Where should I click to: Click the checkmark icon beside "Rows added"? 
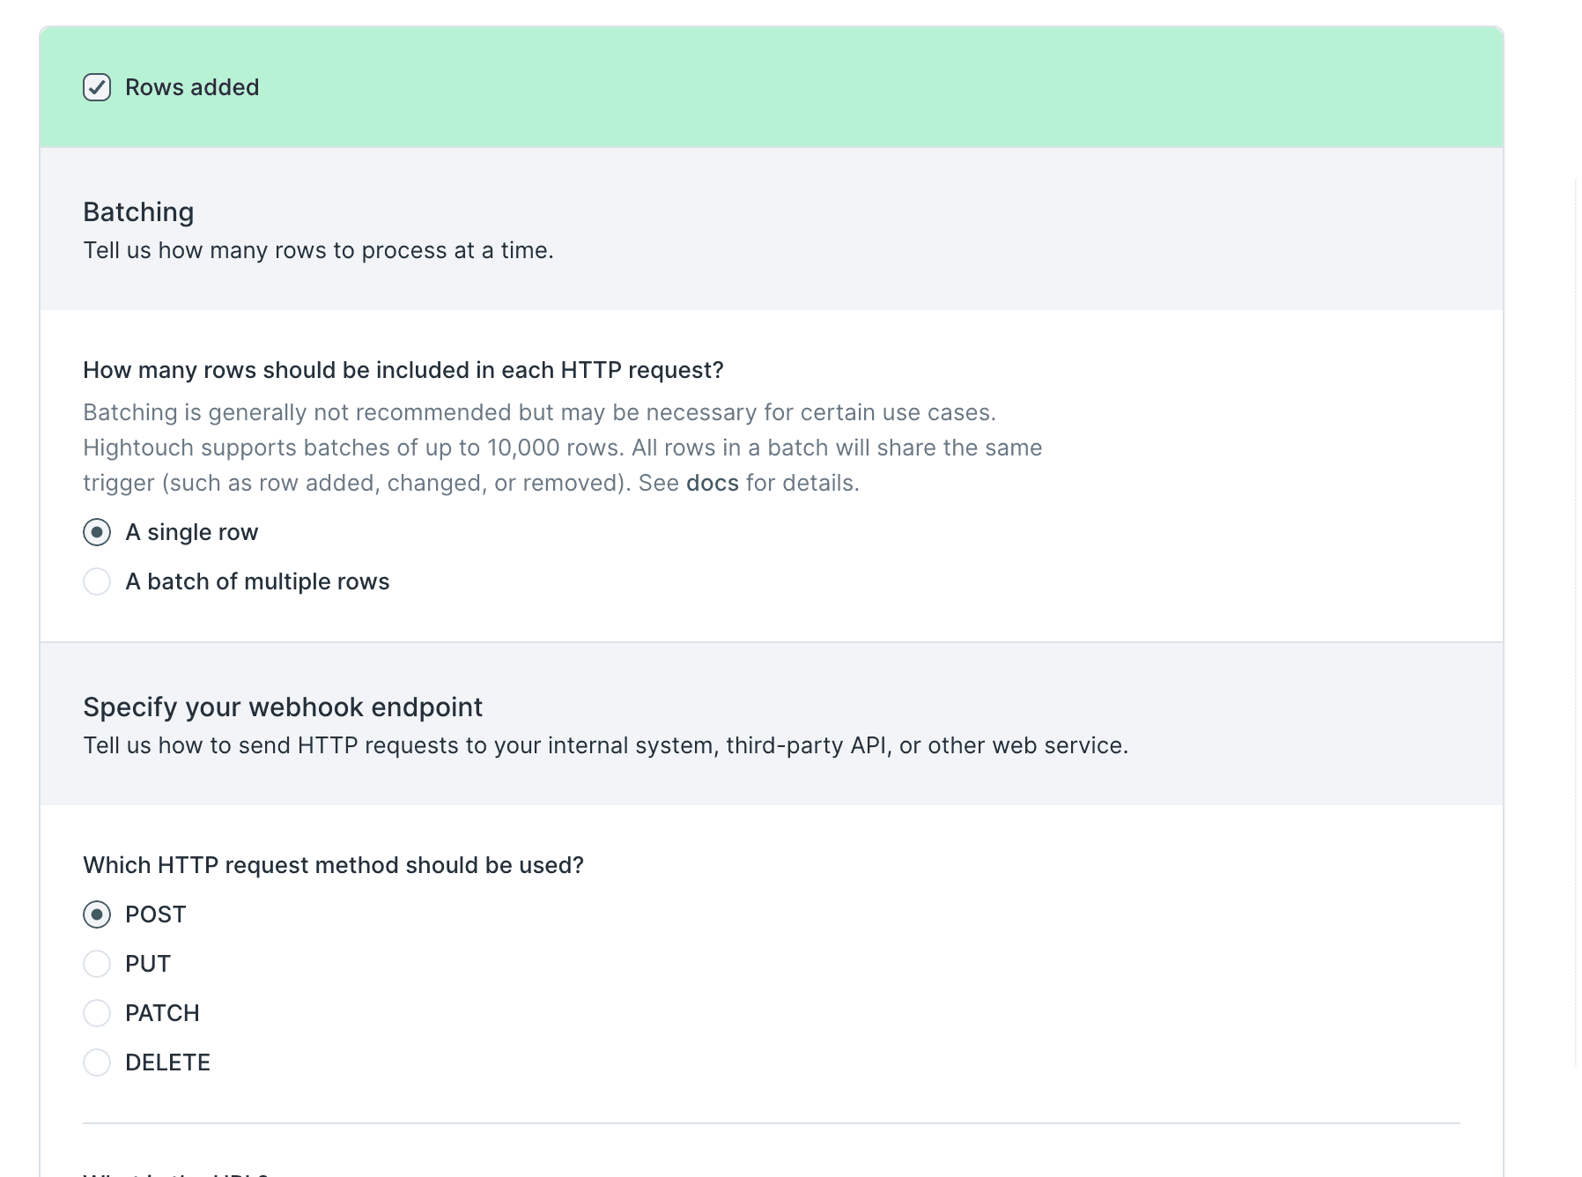[98, 87]
